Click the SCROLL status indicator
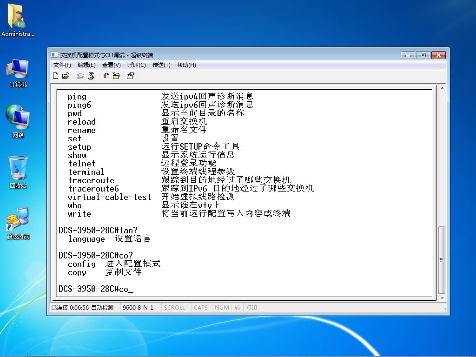The height and width of the screenshot is (357, 476). click(175, 308)
